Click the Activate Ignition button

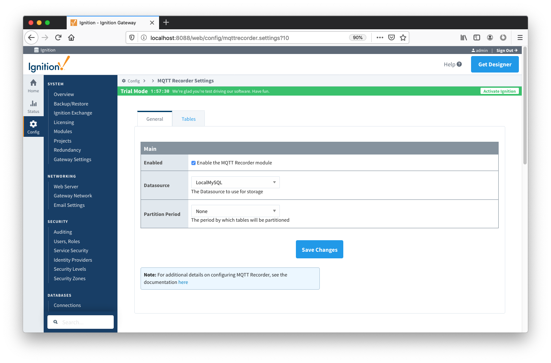coord(499,91)
